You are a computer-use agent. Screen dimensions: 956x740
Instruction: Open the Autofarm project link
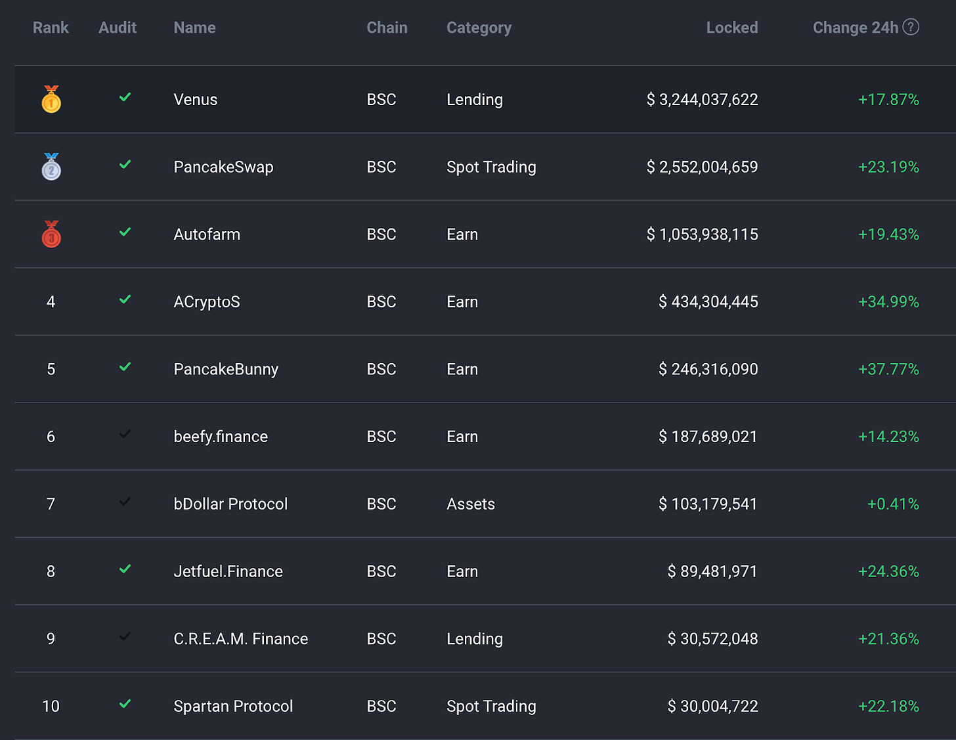coord(207,234)
